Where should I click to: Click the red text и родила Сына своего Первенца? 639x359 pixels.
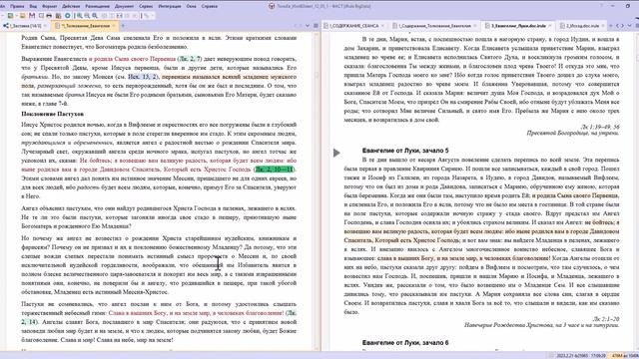click(132, 59)
